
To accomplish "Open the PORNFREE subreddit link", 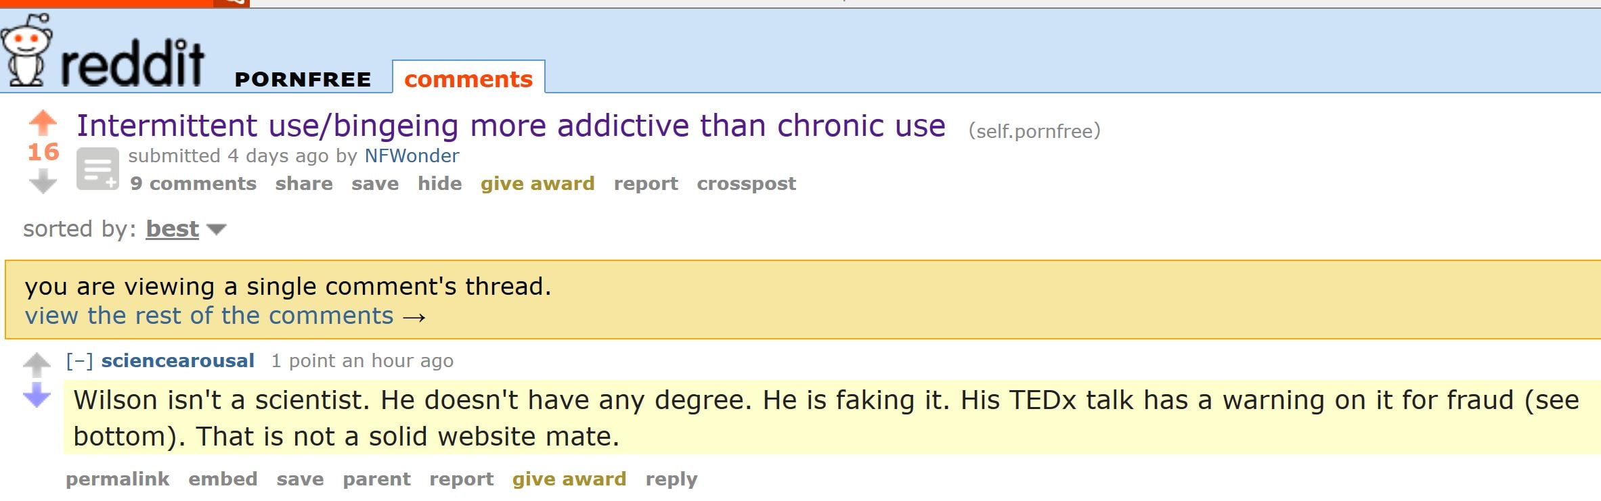I will (303, 80).
